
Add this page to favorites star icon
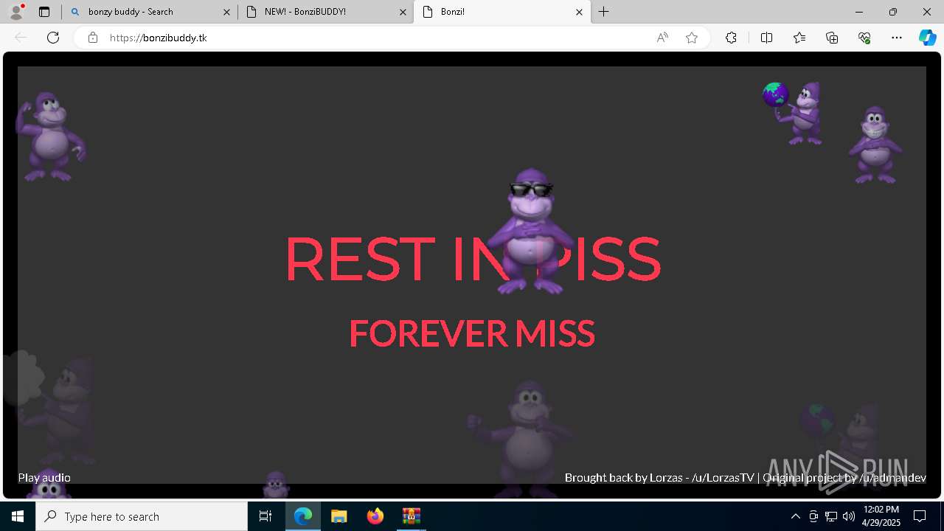tap(692, 38)
